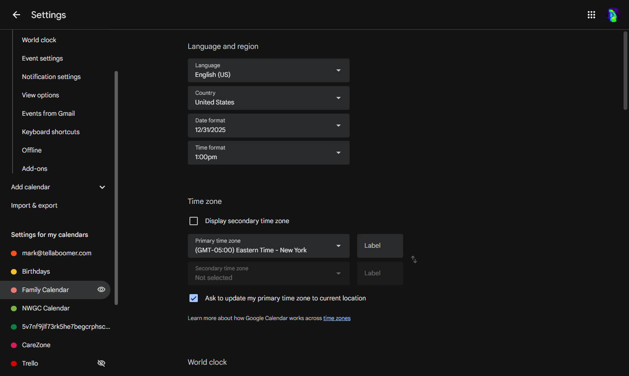
Task: Click the main page vertical scrollbar
Action: click(x=626, y=71)
